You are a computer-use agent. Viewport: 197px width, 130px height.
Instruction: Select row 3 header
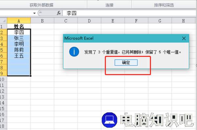[4, 38]
